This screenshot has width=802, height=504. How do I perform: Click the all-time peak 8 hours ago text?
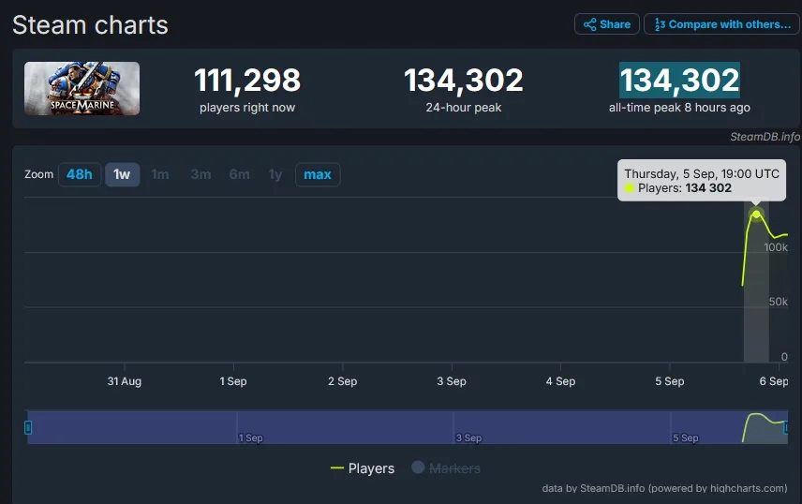[679, 108]
